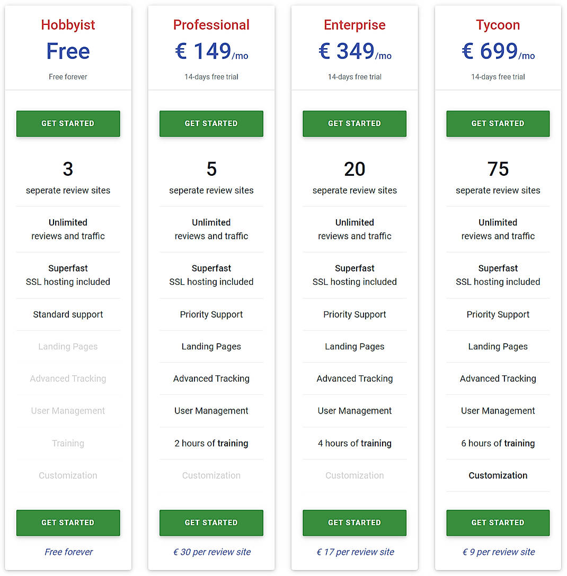Image resolution: width=567 pixels, height=576 pixels.
Task: Click the bottom GET STARTED button for Enterprise
Action: [x=354, y=523]
